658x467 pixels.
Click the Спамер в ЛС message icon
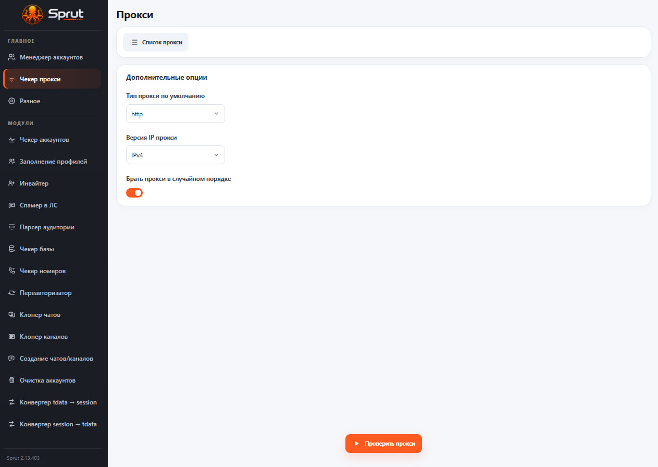tap(11, 205)
